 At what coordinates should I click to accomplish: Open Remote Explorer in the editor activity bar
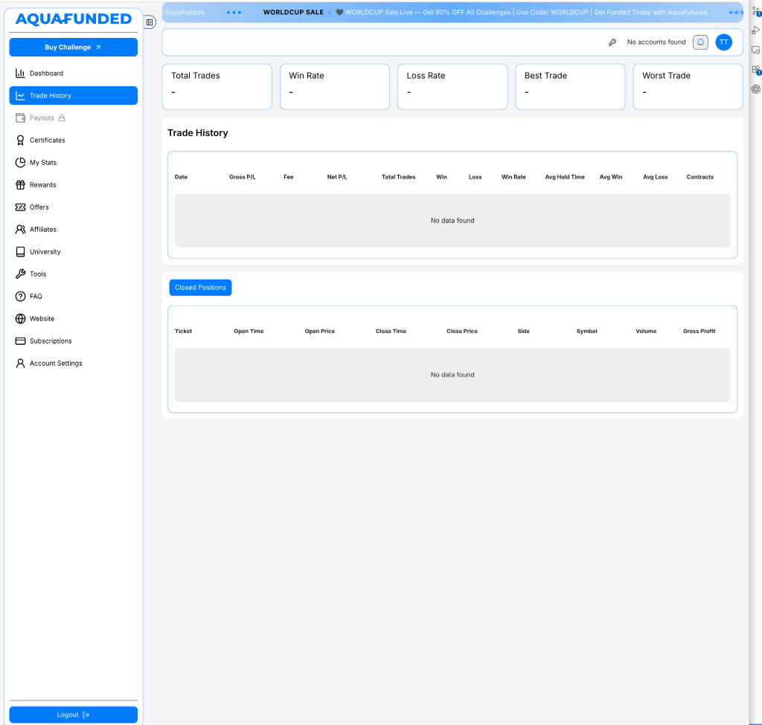[x=756, y=50]
